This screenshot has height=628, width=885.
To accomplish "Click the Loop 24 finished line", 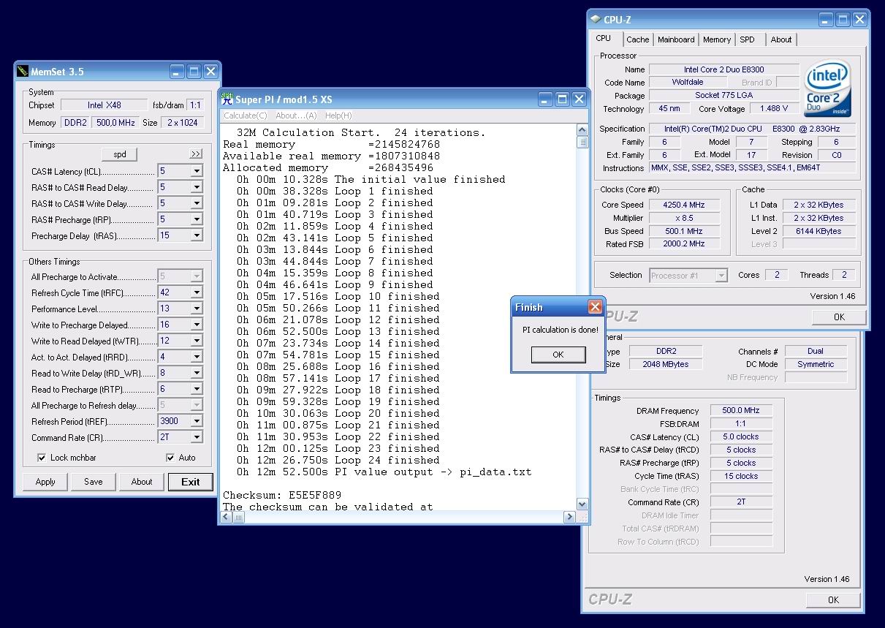I will [x=338, y=460].
